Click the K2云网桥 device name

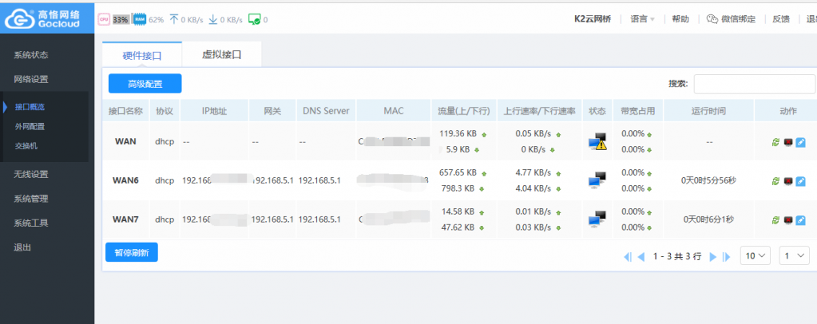click(593, 19)
